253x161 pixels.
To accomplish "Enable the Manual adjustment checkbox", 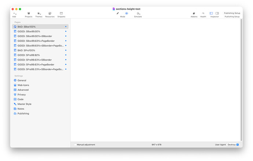I will click(75, 145).
